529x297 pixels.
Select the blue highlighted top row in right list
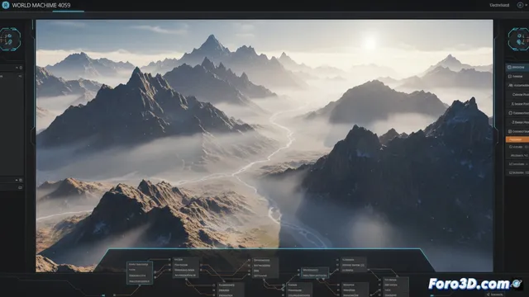(517, 68)
